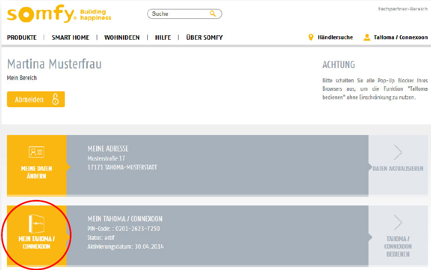Open the TaHoma / Connexoon account link
This screenshot has height=270, width=431.
coord(400,37)
